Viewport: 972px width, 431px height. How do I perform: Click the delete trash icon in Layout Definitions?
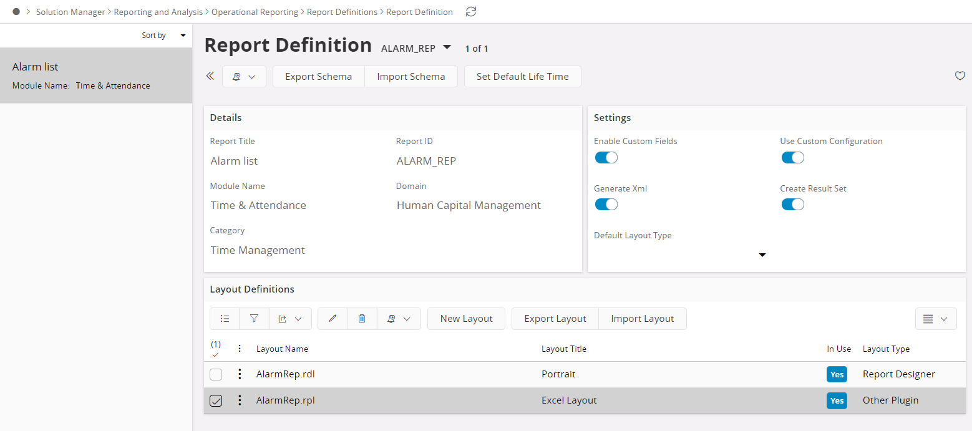[362, 318]
